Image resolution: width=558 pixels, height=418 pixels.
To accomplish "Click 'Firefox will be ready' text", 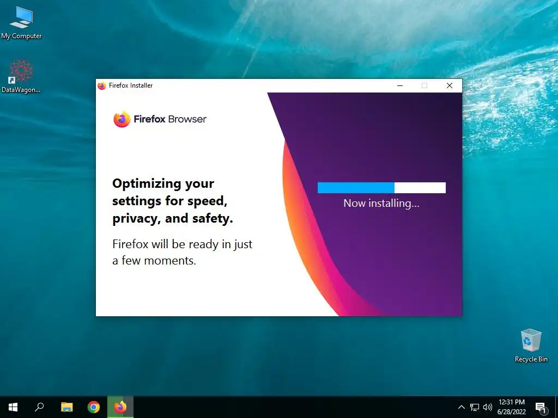I will coord(182,253).
